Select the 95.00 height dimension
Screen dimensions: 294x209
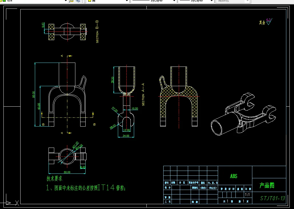click(34, 94)
